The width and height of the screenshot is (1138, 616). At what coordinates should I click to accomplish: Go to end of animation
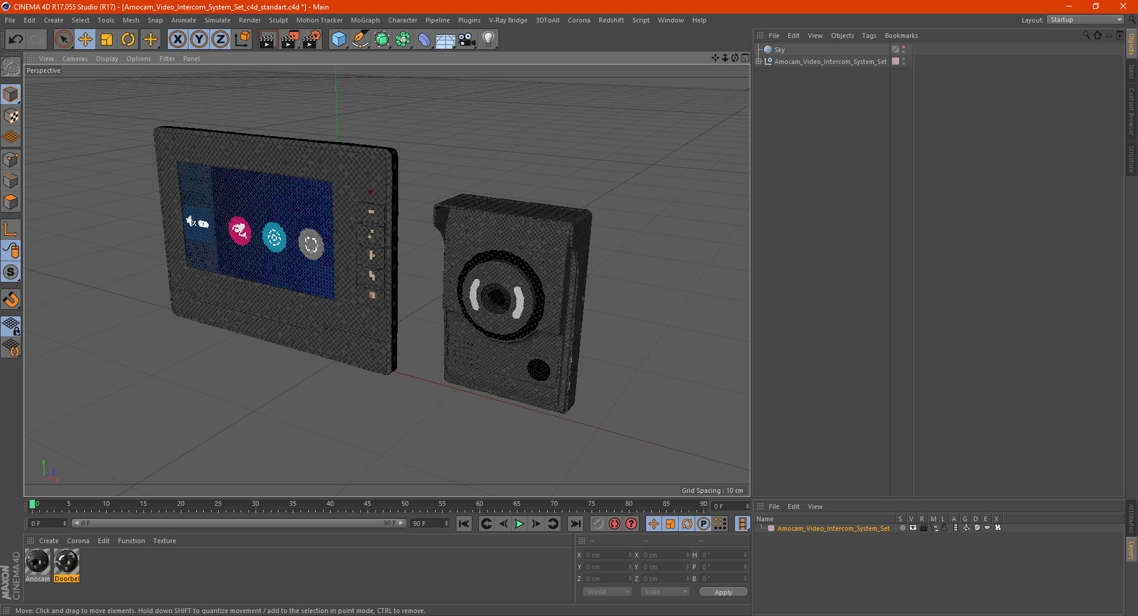(575, 524)
